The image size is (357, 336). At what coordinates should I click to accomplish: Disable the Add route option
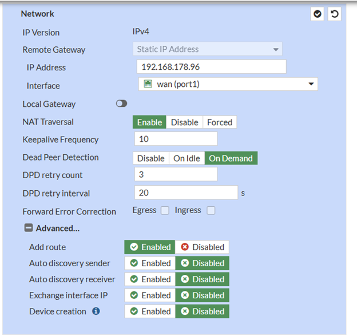click(203, 247)
